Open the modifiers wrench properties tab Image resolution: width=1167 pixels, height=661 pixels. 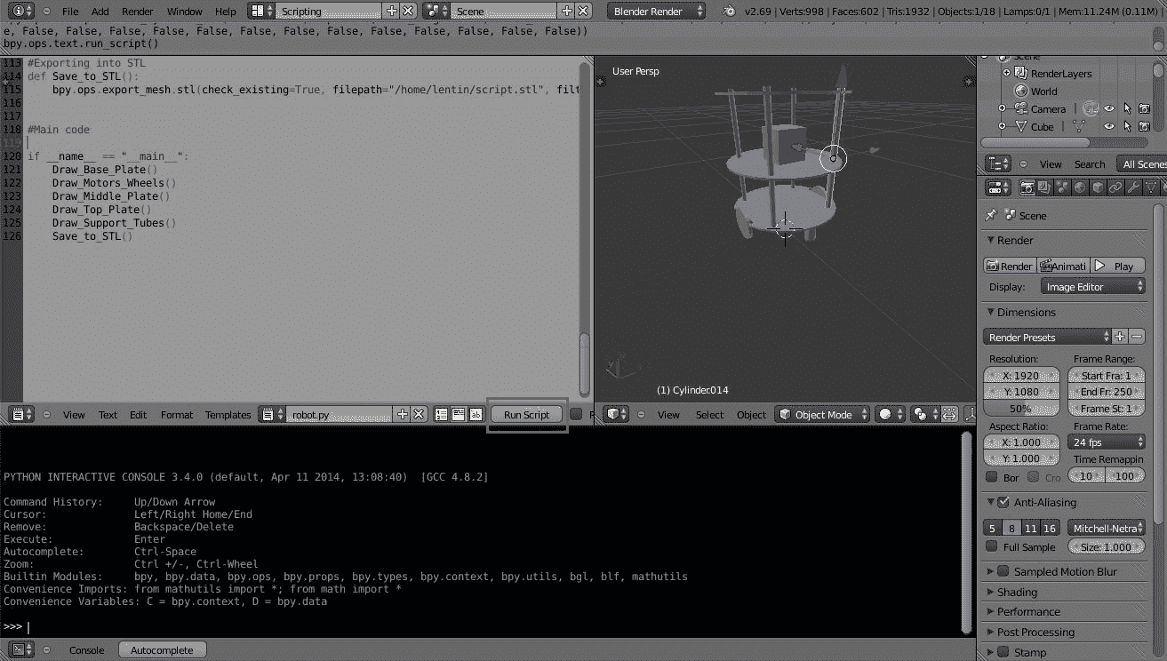1133,187
